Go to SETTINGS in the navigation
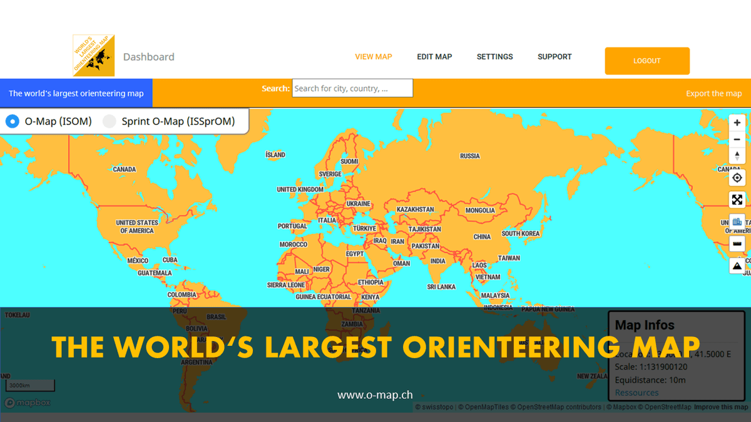The image size is (751, 422). pos(494,57)
